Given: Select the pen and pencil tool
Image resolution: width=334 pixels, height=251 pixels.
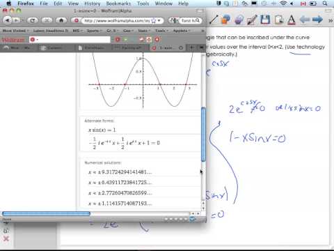Looking at the screenshot, I should point(252,20).
